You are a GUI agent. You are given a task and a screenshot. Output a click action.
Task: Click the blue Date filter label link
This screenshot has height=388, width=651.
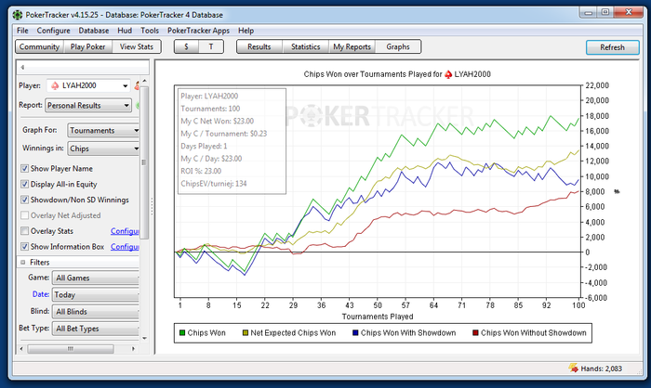click(41, 294)
